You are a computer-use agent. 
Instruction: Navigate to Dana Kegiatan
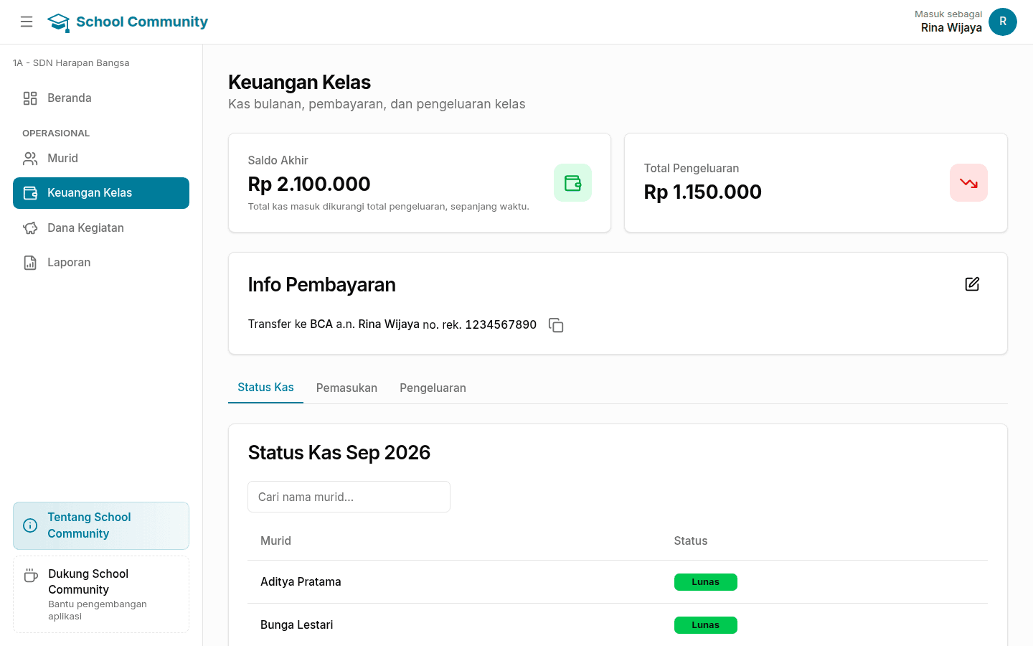click(101, 228)
